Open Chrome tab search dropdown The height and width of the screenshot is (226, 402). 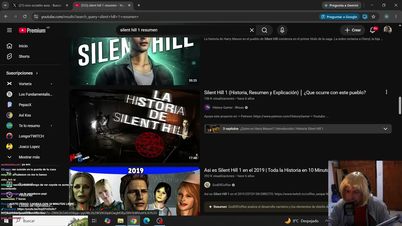[x=5, y=5]
